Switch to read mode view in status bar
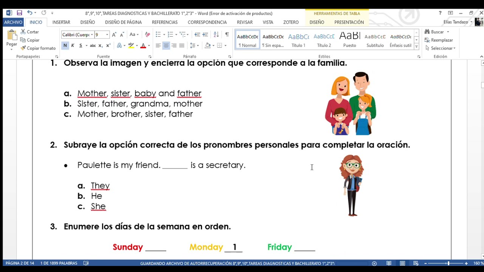 click(389, 263)
